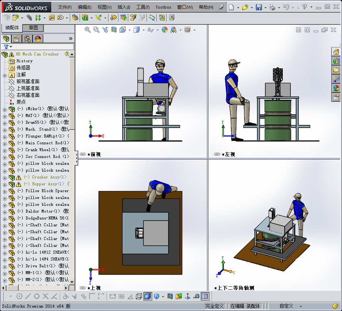Toggle the link-views chain icon in 前視 viewport
The image size is (342, 311).
[83, 154]
